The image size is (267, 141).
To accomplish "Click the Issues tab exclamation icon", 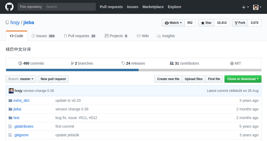I will [x=33, y=36].
